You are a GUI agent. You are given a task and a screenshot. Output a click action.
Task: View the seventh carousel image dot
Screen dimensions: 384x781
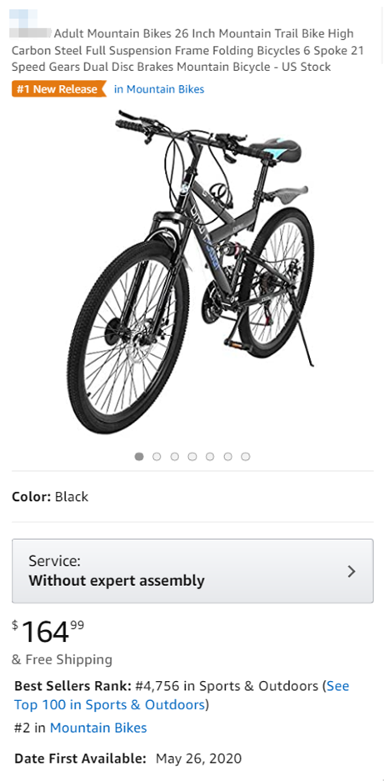tap(246, 456)
